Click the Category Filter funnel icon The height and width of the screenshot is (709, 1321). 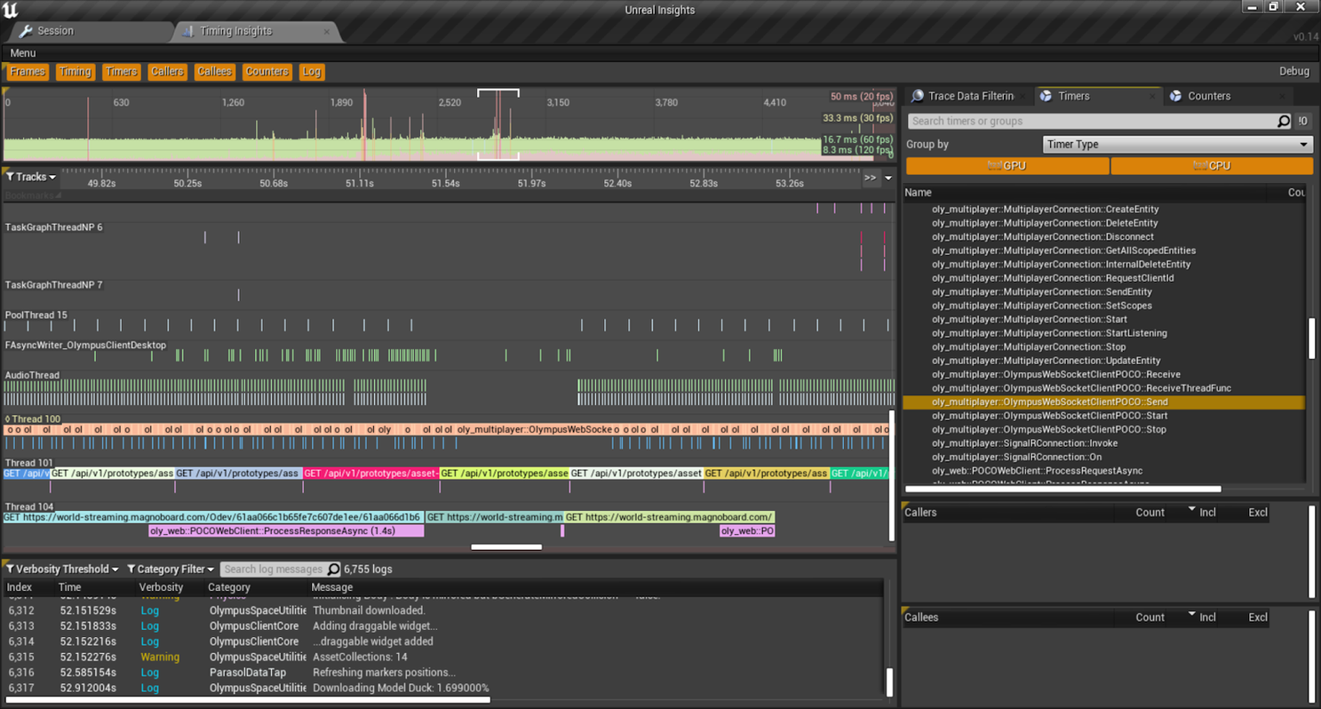pos(131,570)
